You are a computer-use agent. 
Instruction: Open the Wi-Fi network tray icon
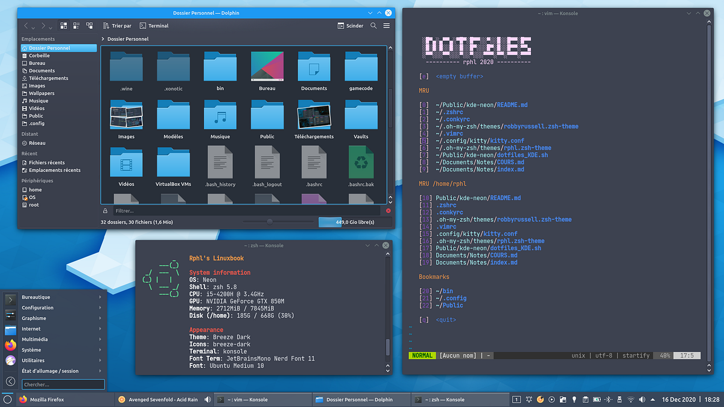630,399
